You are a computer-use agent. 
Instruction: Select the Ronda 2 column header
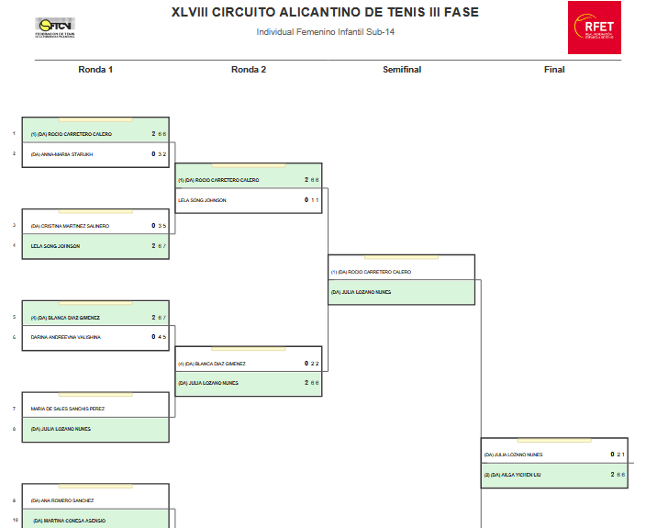click(249, 70)
